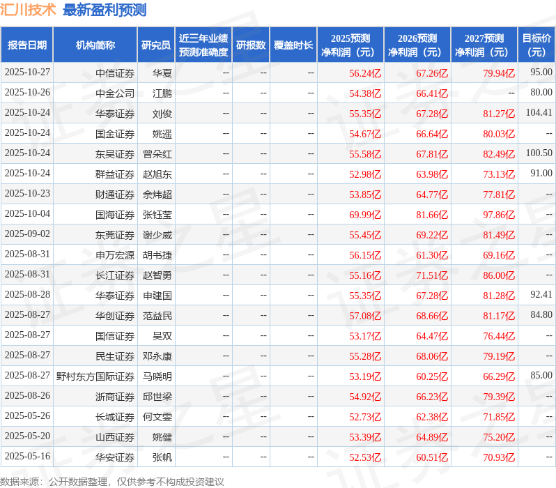Click the target price 80.00
This screenshot has width=556, height=488.
coord(541,92)
